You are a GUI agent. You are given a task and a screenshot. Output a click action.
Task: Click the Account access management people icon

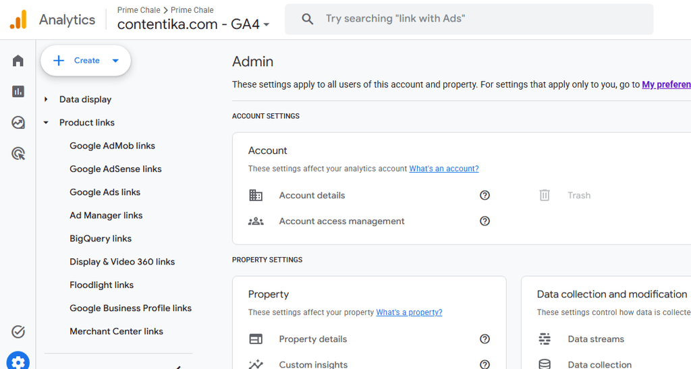[x=256, y=221]
